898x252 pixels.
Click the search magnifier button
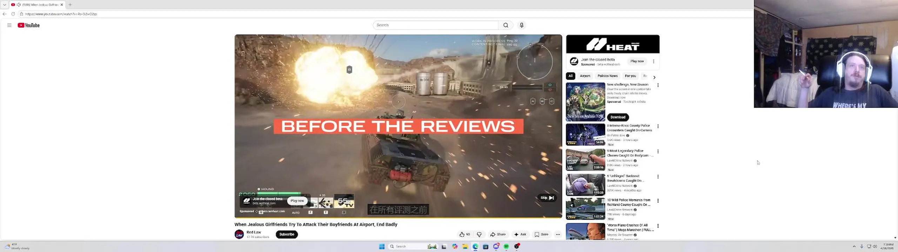[505, 25]
